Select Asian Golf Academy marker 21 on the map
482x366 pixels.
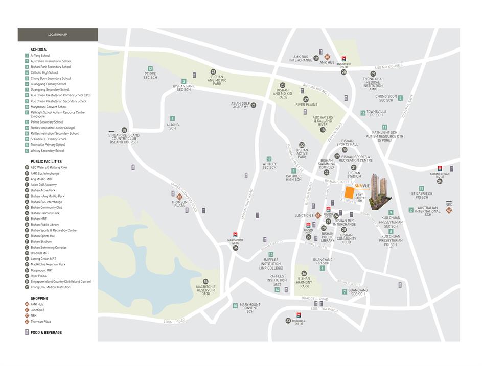[x=253, y=105]
